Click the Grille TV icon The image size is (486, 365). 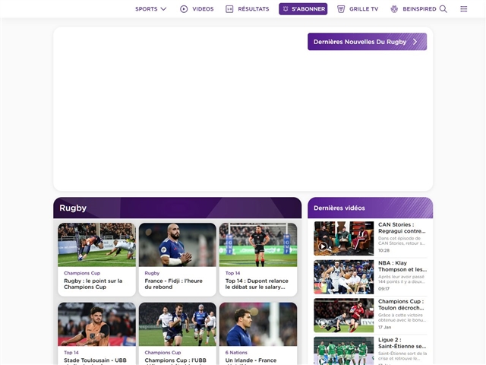tap(341, 9)
